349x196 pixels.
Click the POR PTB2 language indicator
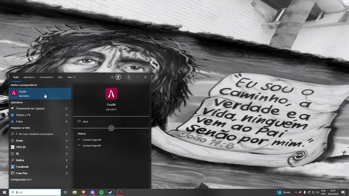tap(323, 192)
